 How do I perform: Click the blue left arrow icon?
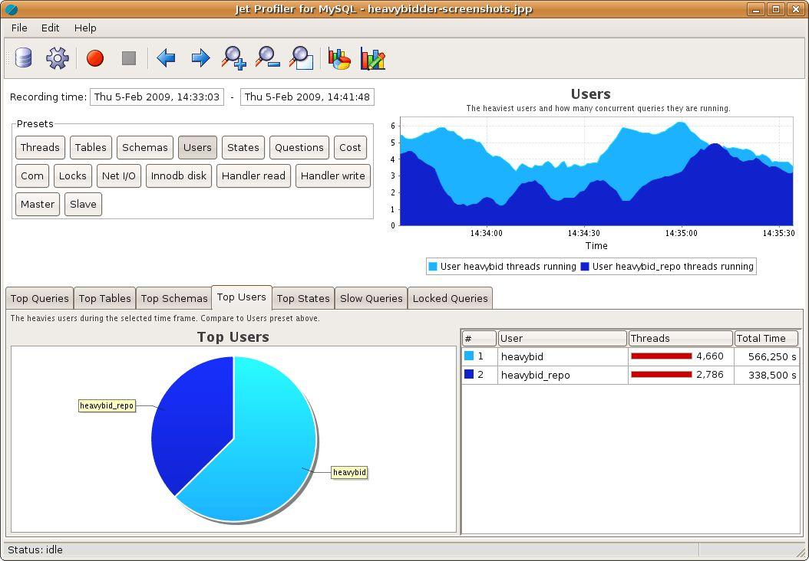[166, 58]
